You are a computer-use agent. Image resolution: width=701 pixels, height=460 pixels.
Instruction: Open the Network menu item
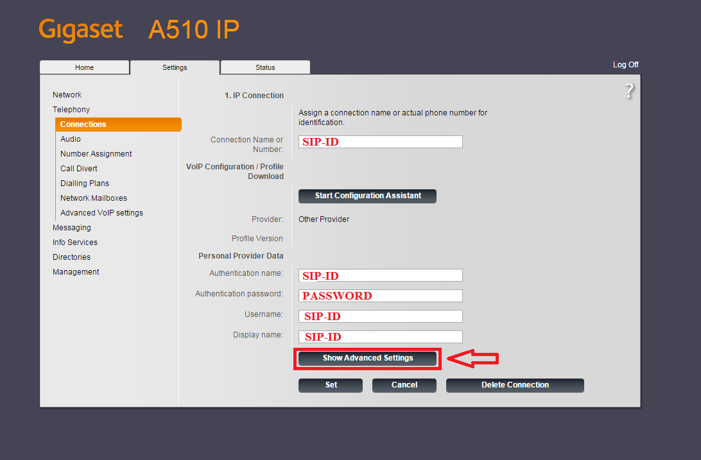(x=67, y=95)
